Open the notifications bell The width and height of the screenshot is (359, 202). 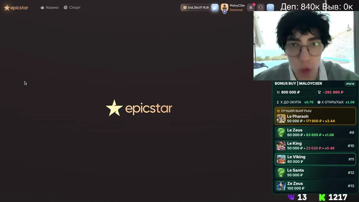[251, 8]
